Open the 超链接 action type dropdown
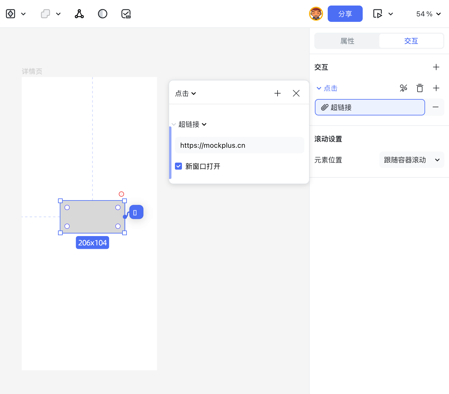The image size is (449, 394). pos(192,124)
